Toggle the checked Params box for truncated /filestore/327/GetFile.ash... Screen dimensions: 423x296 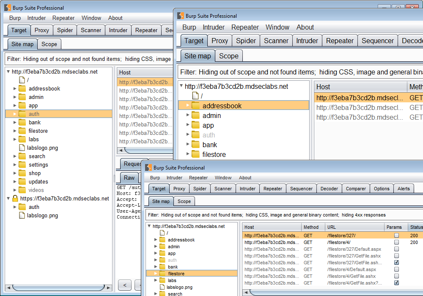(x=397, y=262)
